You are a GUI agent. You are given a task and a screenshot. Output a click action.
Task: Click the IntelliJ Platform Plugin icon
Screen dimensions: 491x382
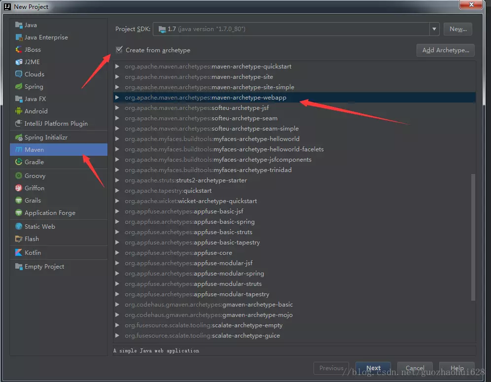pos(19,123)
